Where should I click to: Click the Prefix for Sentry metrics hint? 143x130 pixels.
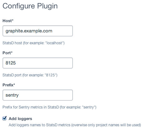point(50,107)
